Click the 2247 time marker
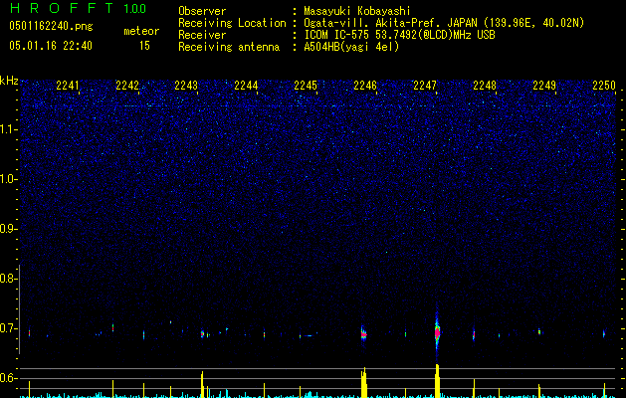The image size is (626, 398). (425, 86)
